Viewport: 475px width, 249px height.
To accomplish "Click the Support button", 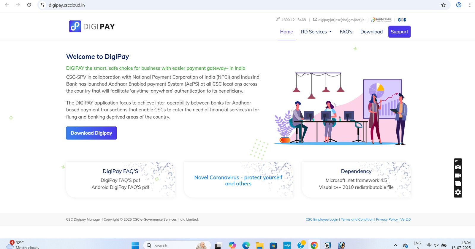I will [399, 32].
